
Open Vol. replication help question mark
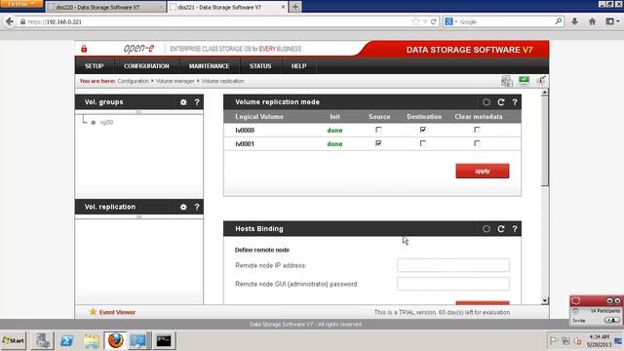click(x=197, y=207)
